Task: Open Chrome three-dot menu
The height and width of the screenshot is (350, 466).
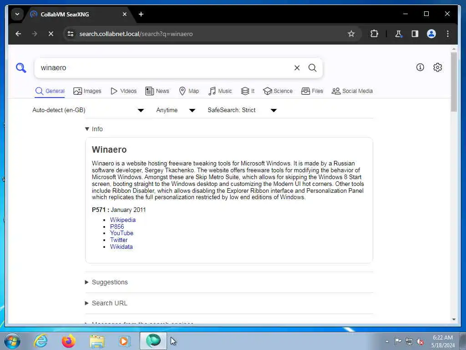Action: (x=448, y=34)
